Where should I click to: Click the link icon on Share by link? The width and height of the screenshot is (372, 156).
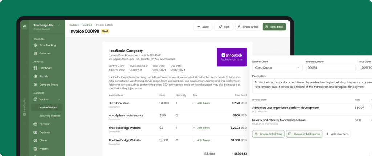pos(239,27)
